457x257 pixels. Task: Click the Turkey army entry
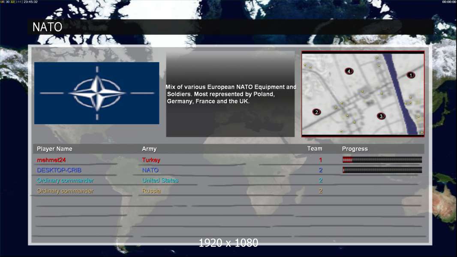coord(151,160)
